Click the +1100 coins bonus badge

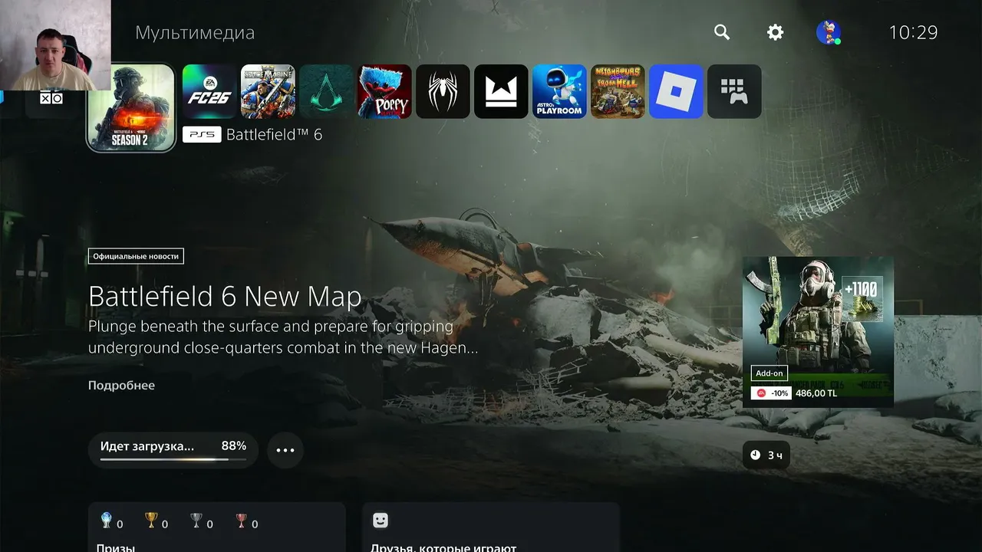[x=862, y=298]
